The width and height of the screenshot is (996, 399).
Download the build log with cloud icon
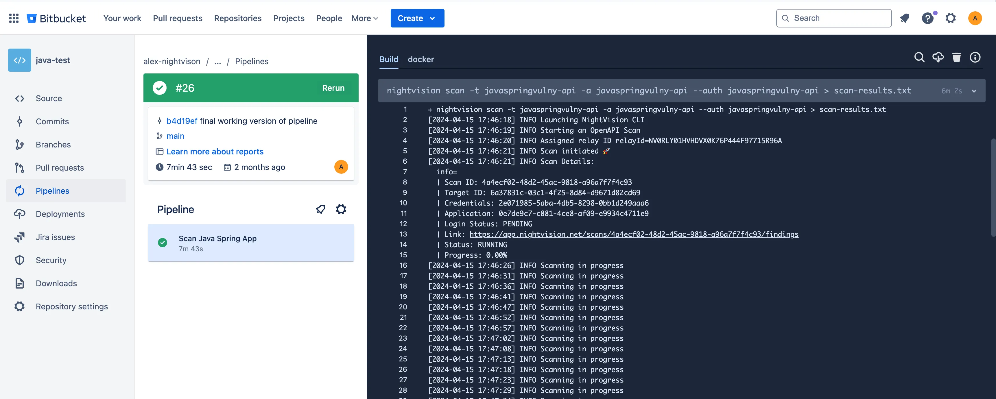point(938,58)
